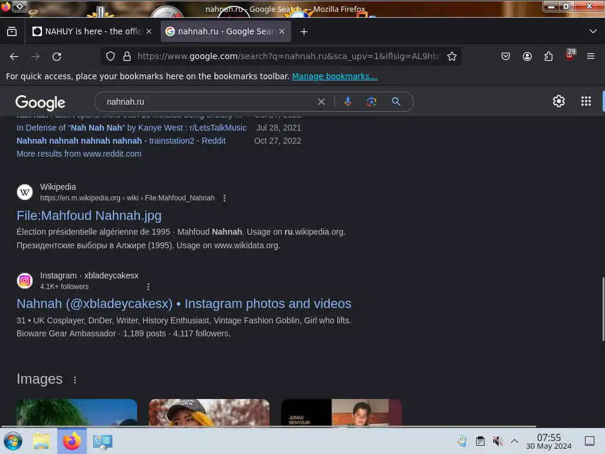Switch to nahnah.ru Google Search tab
The image size is (605, 454).
pos(226,32)
